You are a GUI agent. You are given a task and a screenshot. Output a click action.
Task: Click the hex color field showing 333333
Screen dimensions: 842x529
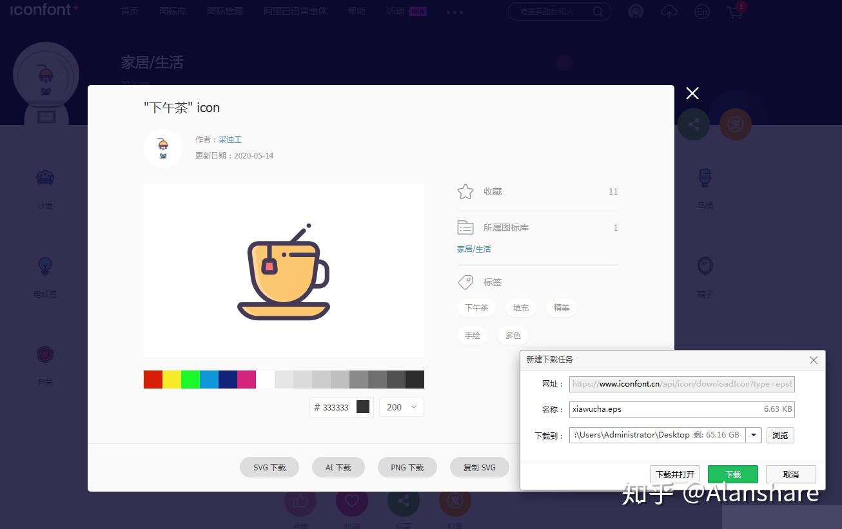pos(341,407)
